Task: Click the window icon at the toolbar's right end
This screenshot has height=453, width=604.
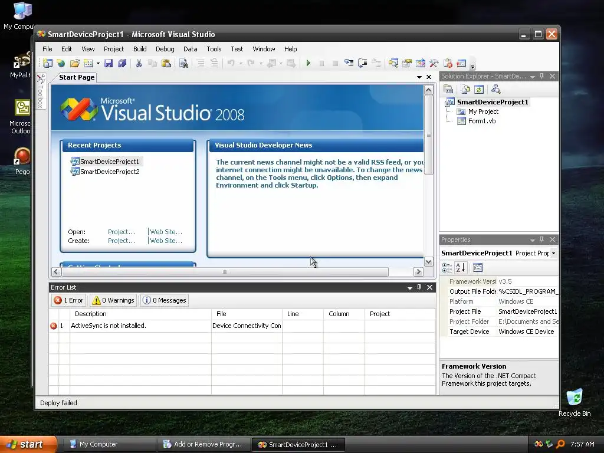Action: (461, 63)
